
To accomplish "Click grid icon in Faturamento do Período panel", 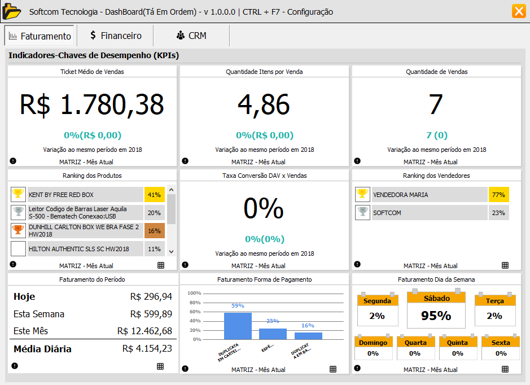I will tap(160, 366).
